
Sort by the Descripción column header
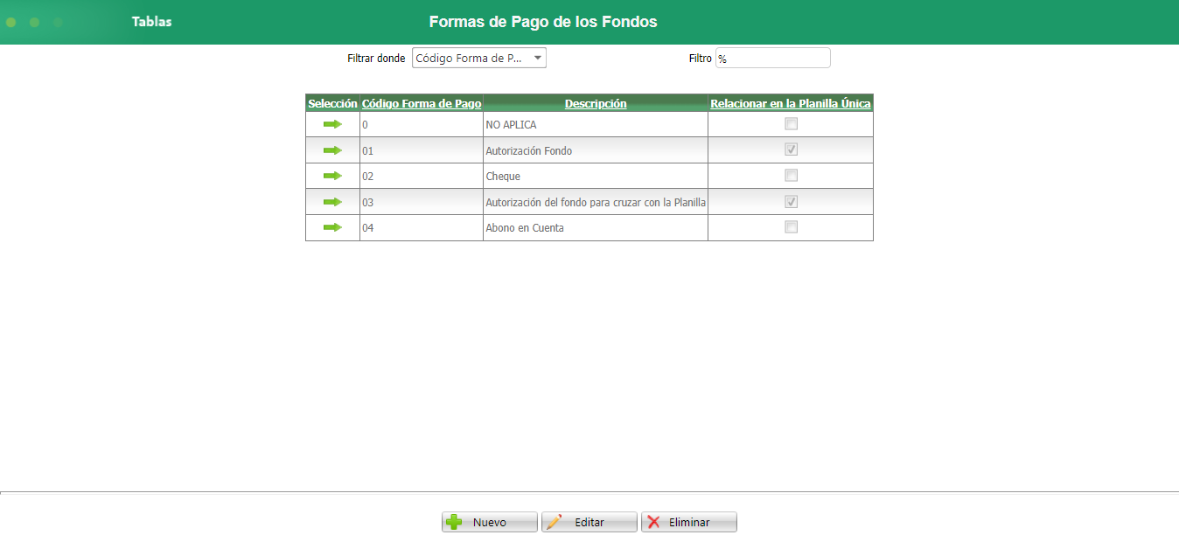click(x=595, y=103)
